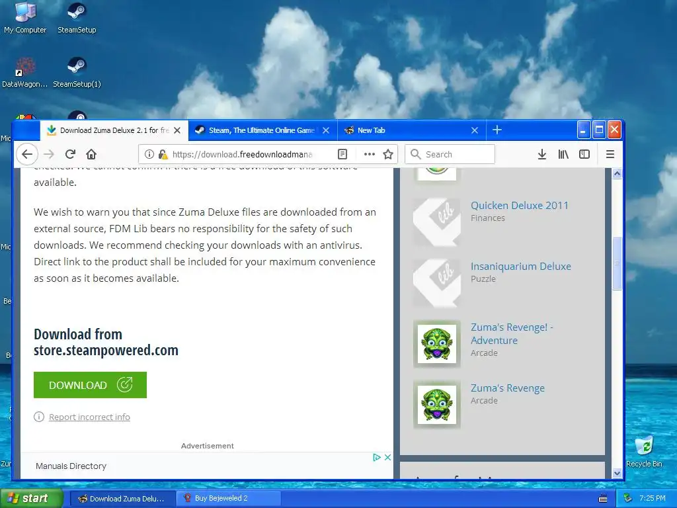The width and height of the screenshot is (677, 508).
Task: Close the New Tab tab
Action: click(475, 130)
